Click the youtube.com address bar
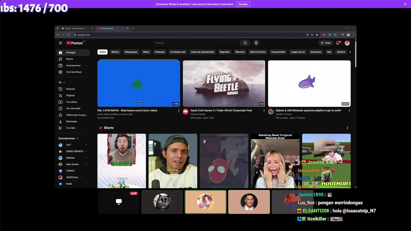This screenshot has height=231, width=411. [x=189, y=35]
